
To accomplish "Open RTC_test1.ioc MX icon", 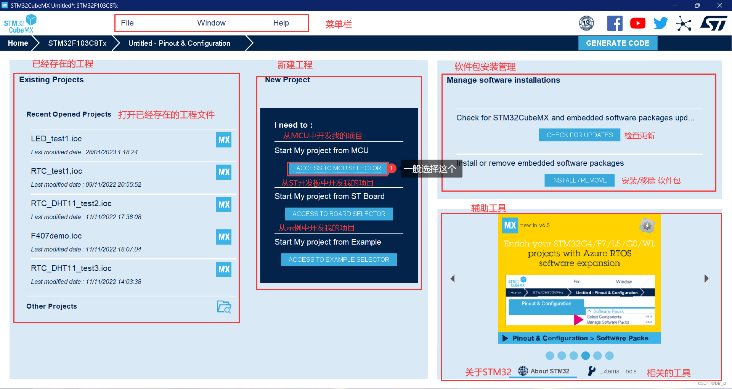I will pyautogui.click(x=224, y=172).
